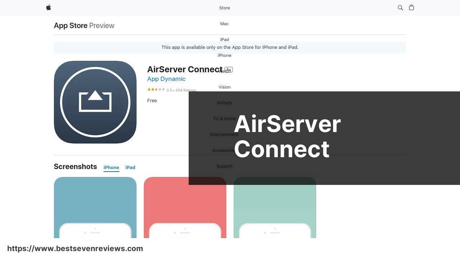460x259 pixels.
Task: Open the iPhone navigation menu item
Action: click(x=225, y=55)
